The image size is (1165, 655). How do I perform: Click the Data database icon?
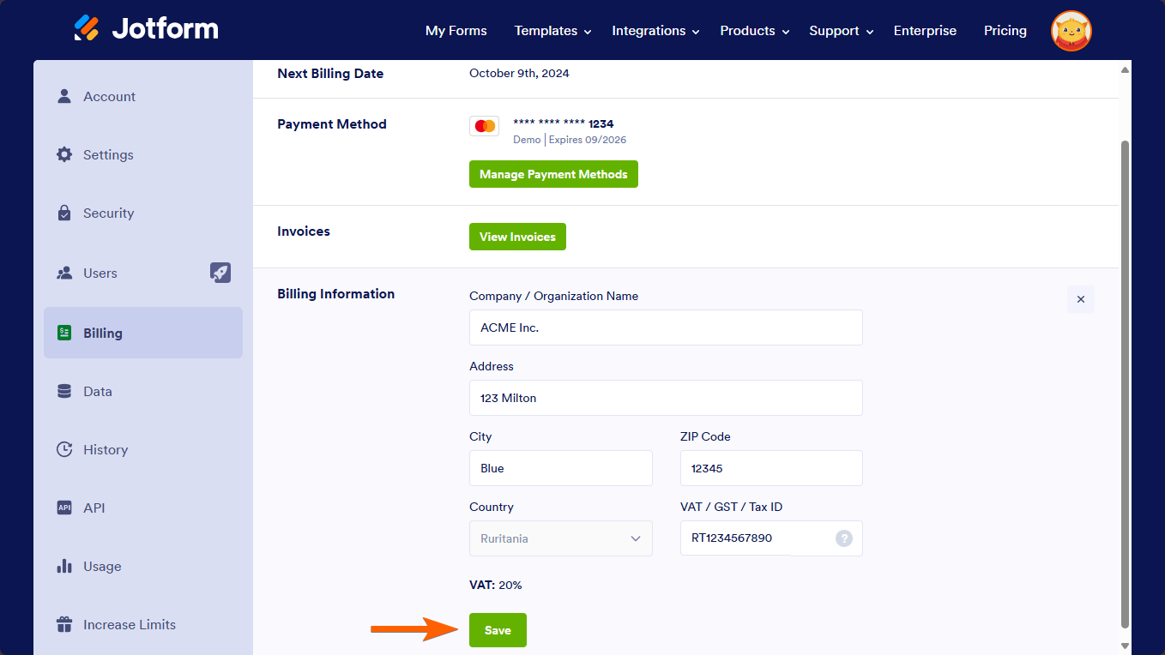(64, 391)
